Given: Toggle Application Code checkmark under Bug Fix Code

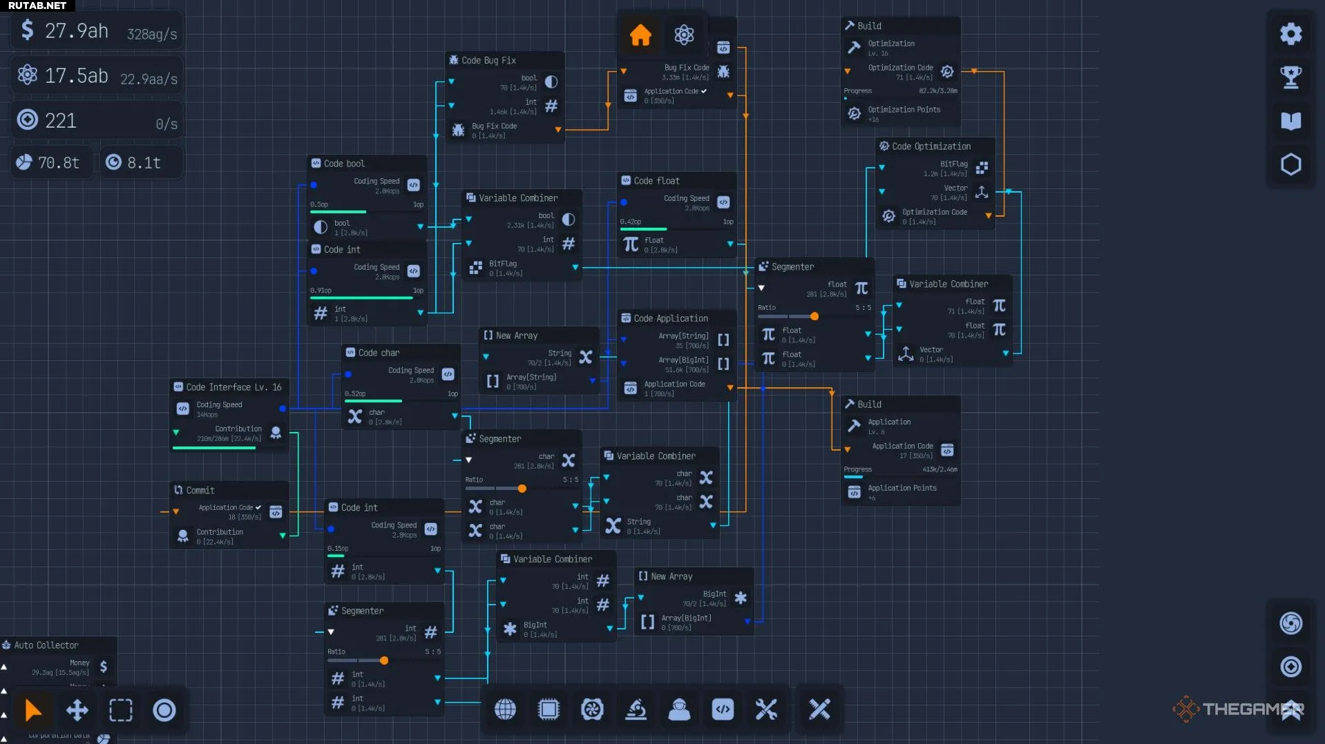Looking at the screenshot, I should click(x=704, y=91).
